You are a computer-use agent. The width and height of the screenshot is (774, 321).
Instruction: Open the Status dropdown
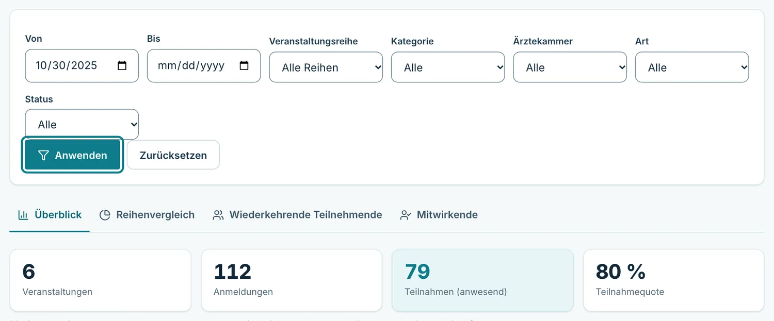click(82, 124)
